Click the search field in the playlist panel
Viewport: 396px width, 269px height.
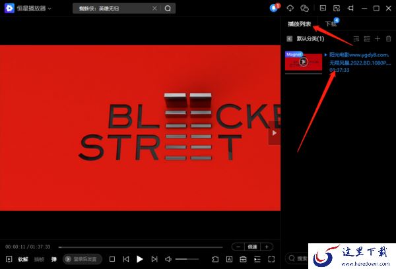coord(297,258)
